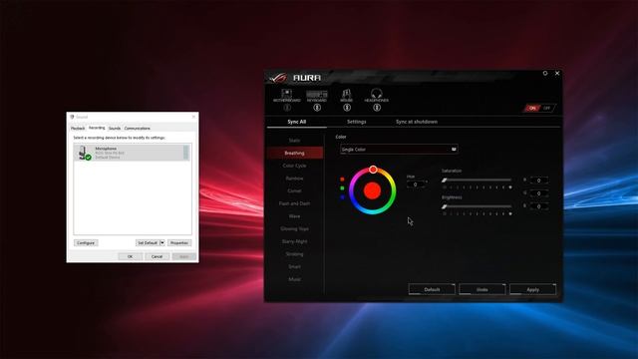Screen dimensions: 638x359
Task: Select the Strobing lighting effect
Action: pyautogui.click(x=295, y=254)
